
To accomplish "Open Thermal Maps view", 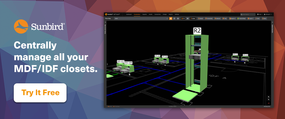I will click(x=241, y=19).
